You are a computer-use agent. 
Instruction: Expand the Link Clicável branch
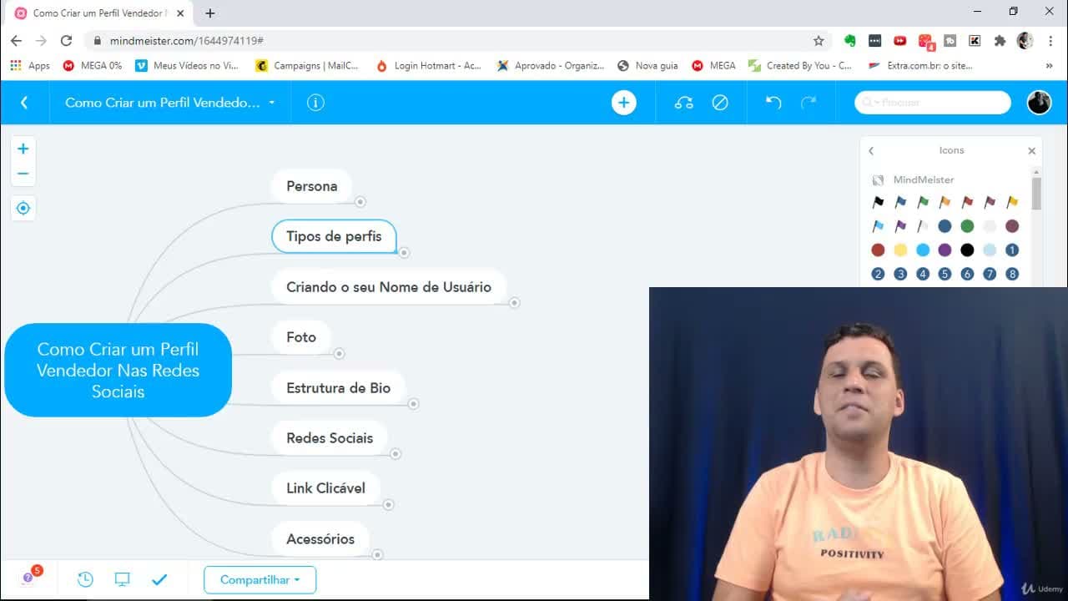pyautogui.click(x=388, y=504)
